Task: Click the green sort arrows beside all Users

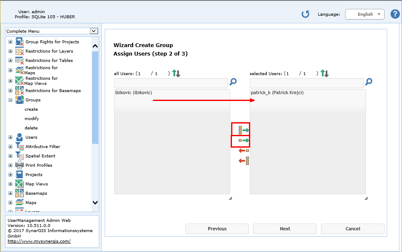Action: click(x=176, y=73)
